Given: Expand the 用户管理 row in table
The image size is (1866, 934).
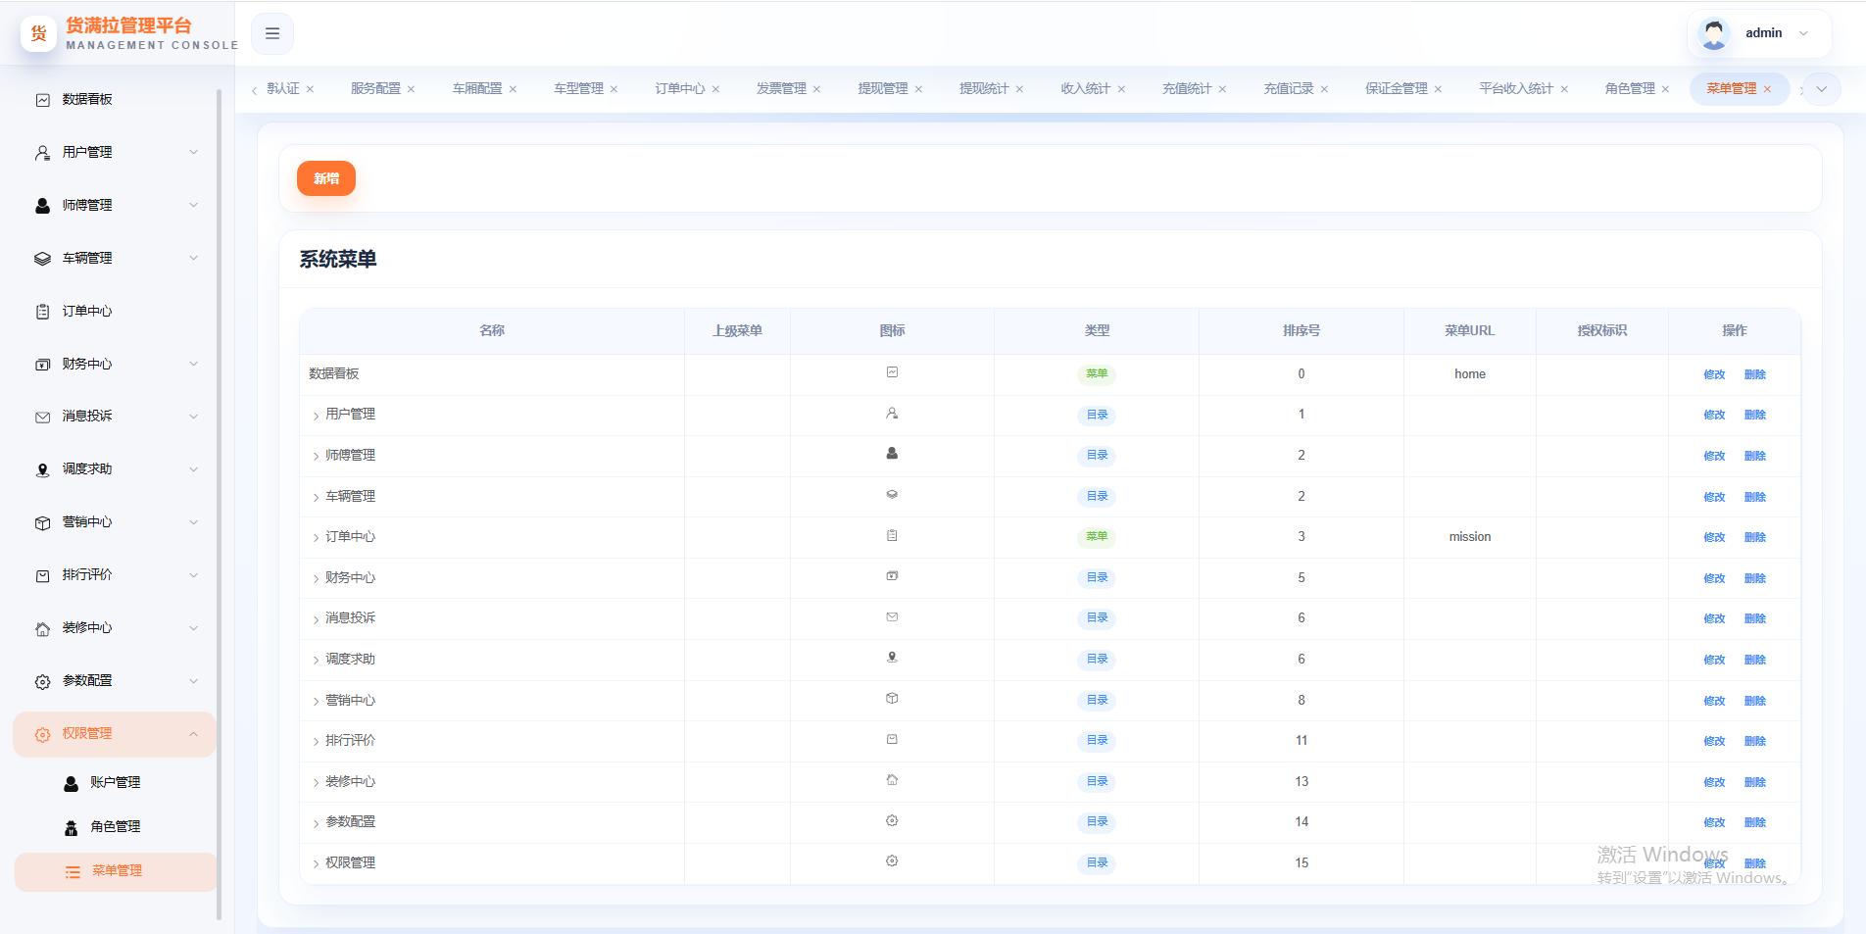Looking at the screenshot, I should tap(316, 416).
